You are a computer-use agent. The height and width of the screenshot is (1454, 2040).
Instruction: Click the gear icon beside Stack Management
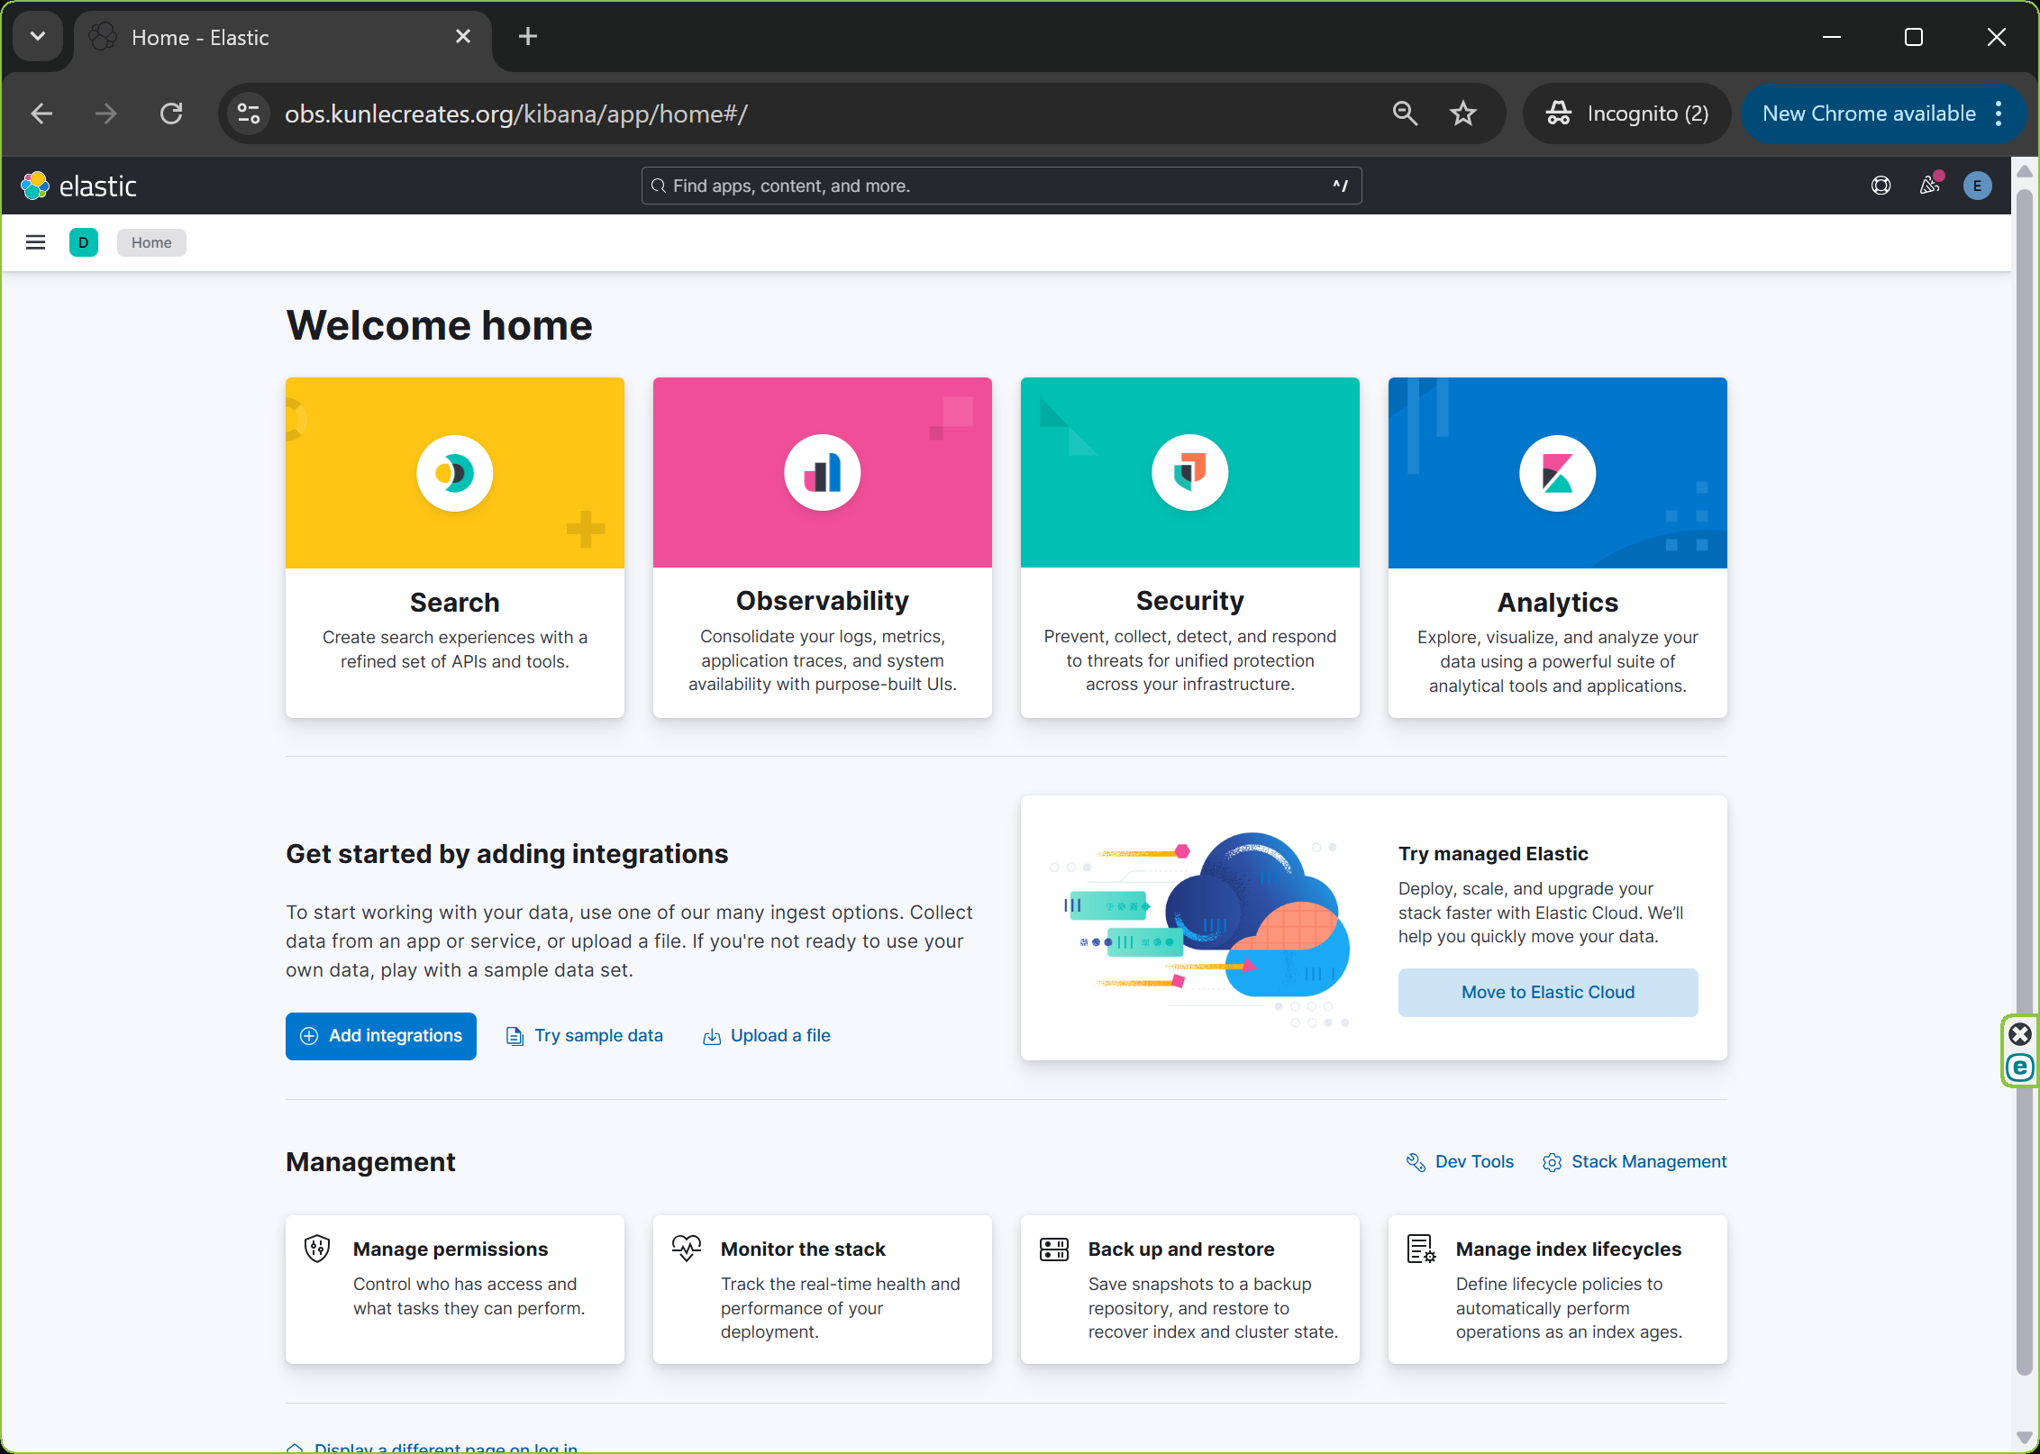click(x=1552, y=1162)
